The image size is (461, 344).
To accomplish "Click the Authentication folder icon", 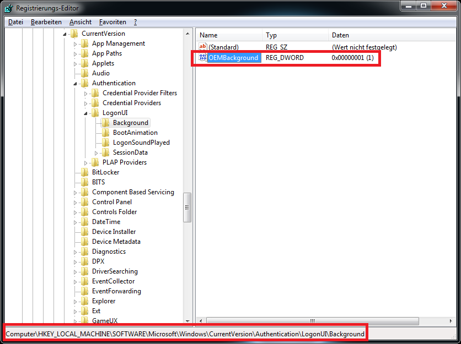I will tap(85, 83).
